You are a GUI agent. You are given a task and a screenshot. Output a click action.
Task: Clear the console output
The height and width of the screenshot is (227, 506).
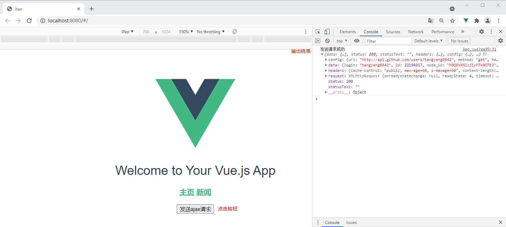327,41
